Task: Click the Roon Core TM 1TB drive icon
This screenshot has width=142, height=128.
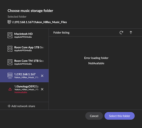Action: pos(10,62)
